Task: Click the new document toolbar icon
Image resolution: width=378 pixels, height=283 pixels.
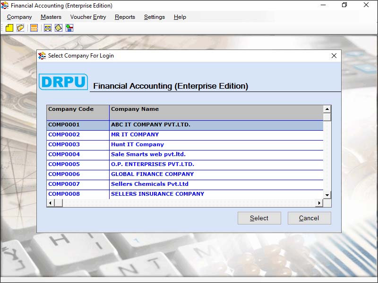Action: point(9,28)
